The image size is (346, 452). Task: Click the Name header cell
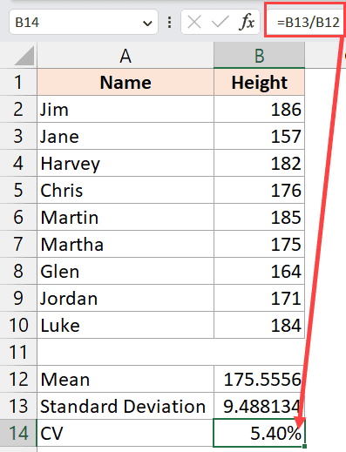[x=126, y=82]
